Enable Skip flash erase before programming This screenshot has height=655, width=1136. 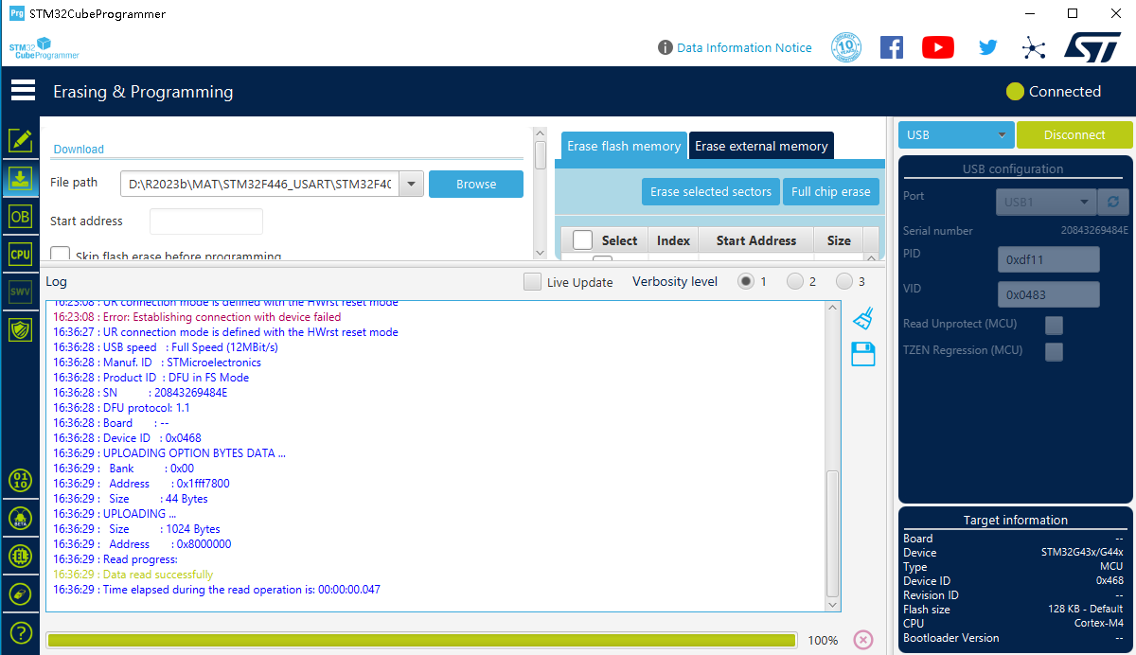(61, 256)
